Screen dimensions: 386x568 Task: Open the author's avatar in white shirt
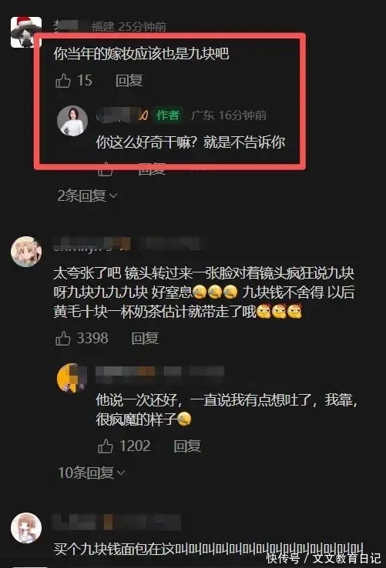(x=72, y=121)
